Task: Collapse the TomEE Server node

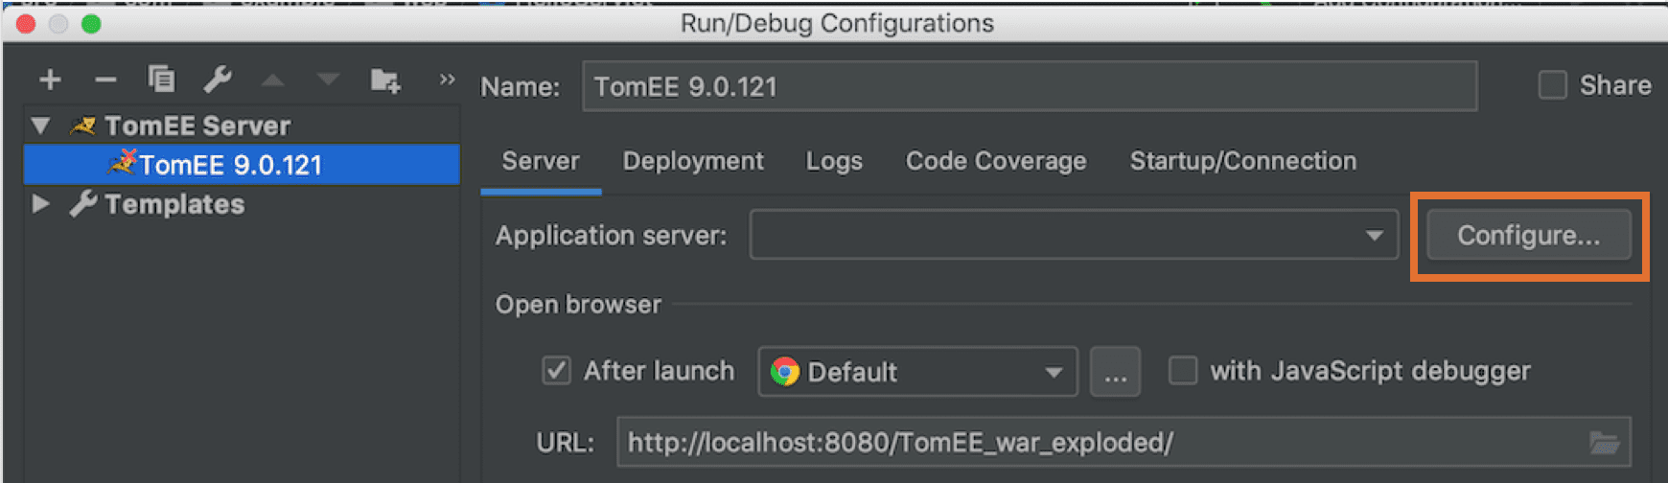Action: pyautogui.click(x=40, y=126)
